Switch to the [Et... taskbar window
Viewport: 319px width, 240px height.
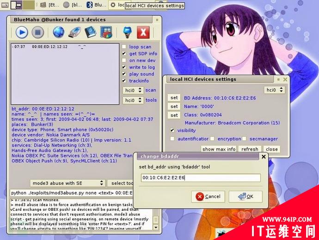point(49,5)
